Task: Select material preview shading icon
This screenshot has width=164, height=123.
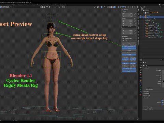Action: [x=113, y=7]
